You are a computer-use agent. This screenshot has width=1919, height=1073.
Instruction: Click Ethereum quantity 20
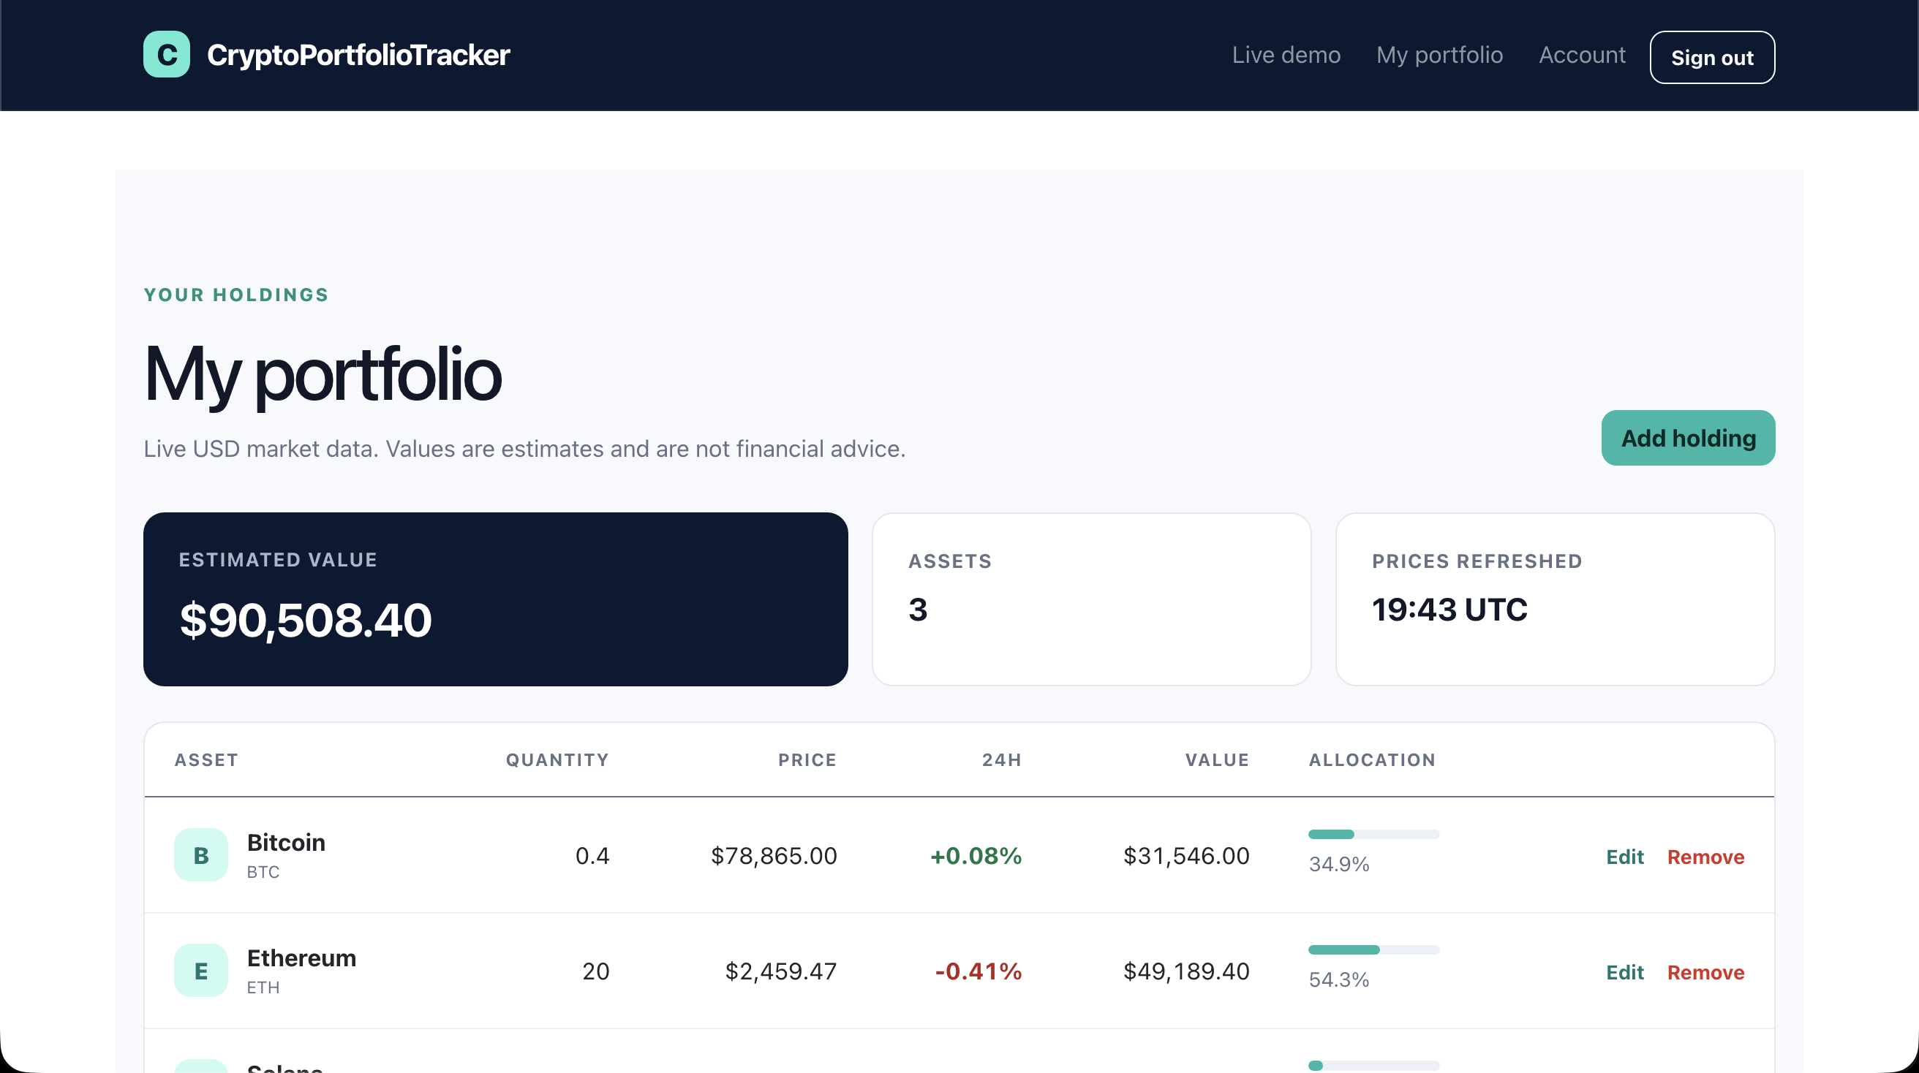point(595,971)
